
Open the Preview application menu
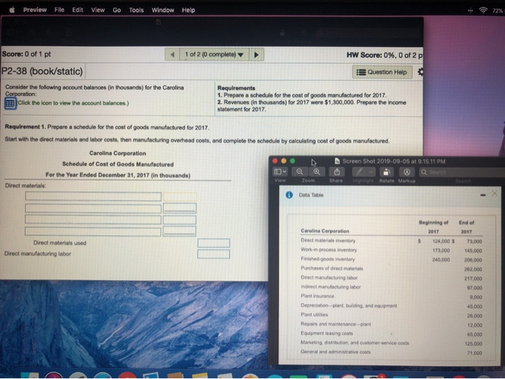[35, 10]
